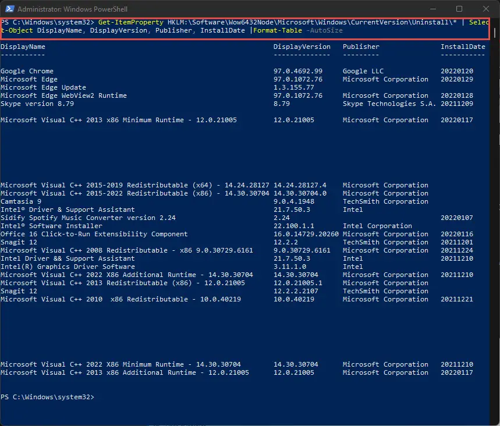500x426 pixels.
Task: Click install date 20211224
Action: tap(457, 250)
